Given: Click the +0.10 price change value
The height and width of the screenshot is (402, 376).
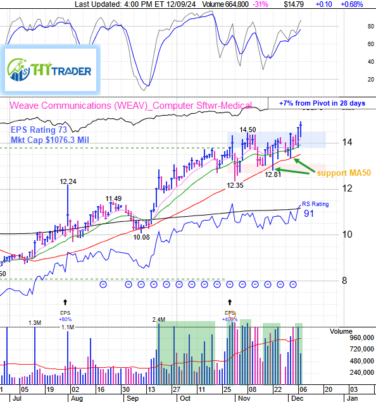Looking at the screenshot, I should 324,4.
